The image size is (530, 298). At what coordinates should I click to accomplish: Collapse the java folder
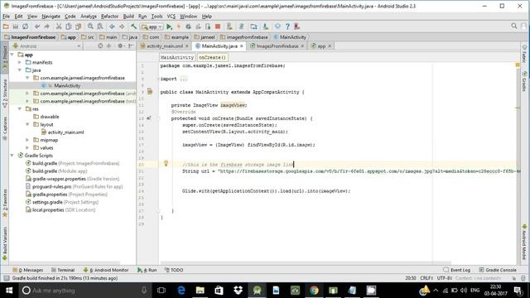(x=20, y=70)
